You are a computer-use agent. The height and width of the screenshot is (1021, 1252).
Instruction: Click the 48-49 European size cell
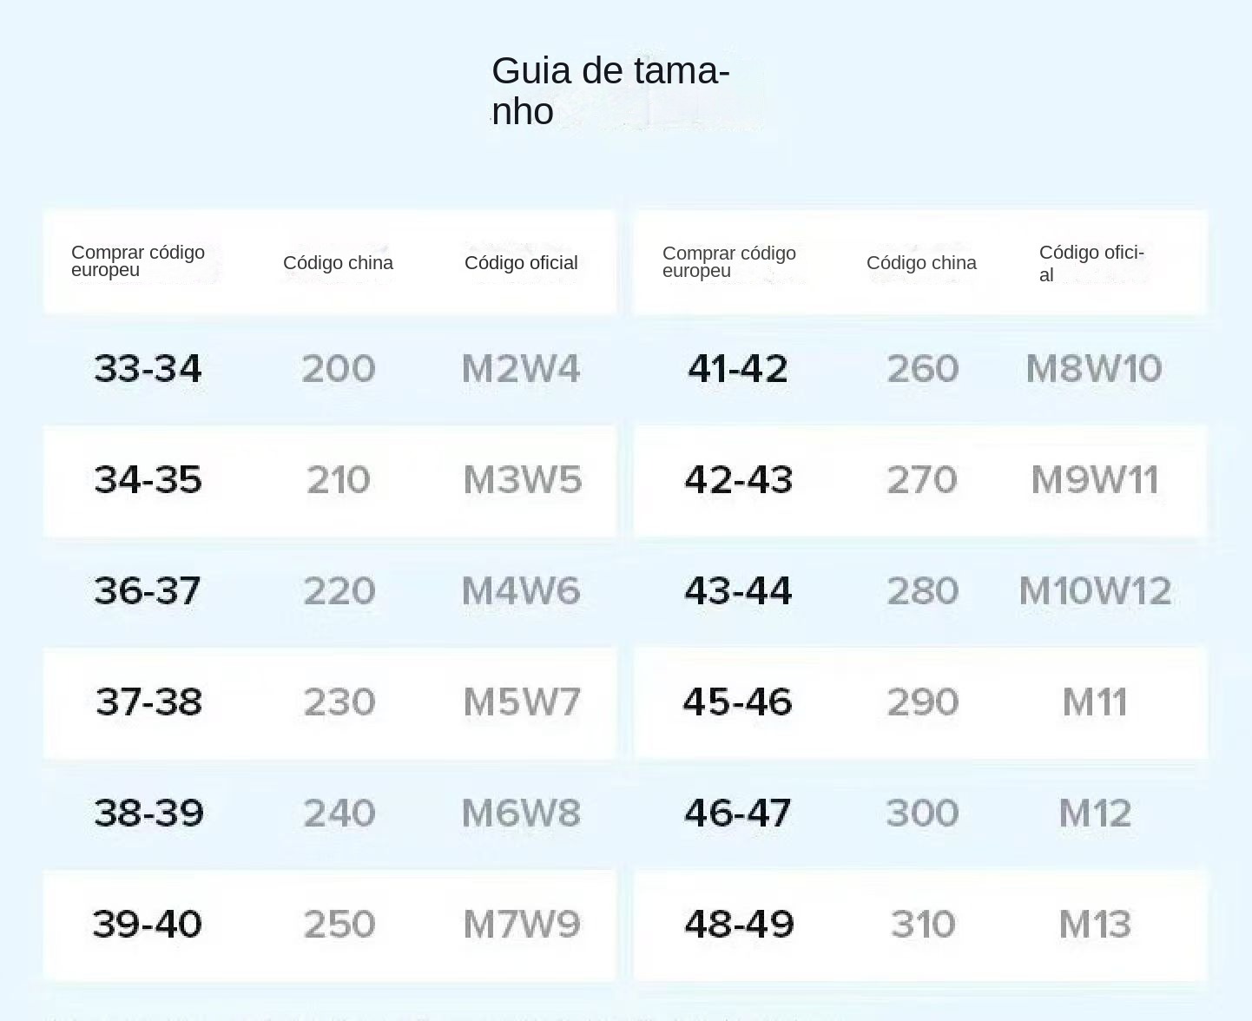click(x=739, y=925)
